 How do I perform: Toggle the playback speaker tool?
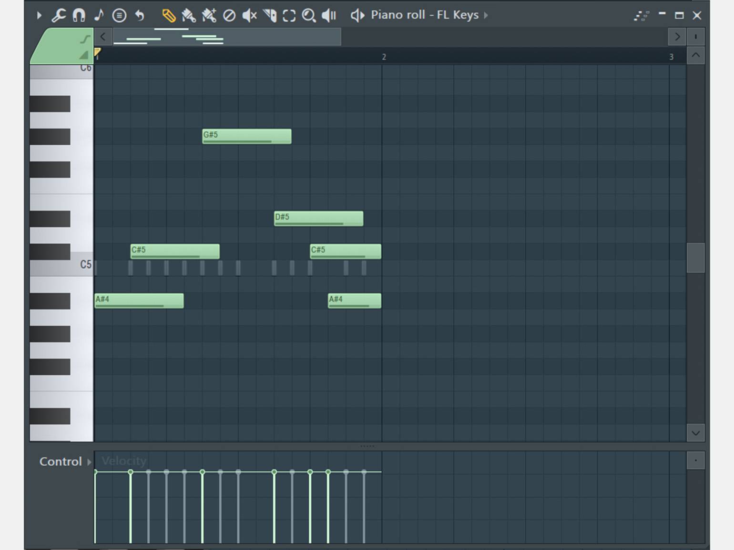(x=329, y=16)
